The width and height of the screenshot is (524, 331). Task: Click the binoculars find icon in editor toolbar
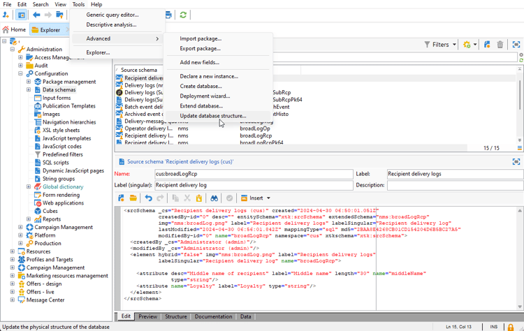[x=214, y=198]
